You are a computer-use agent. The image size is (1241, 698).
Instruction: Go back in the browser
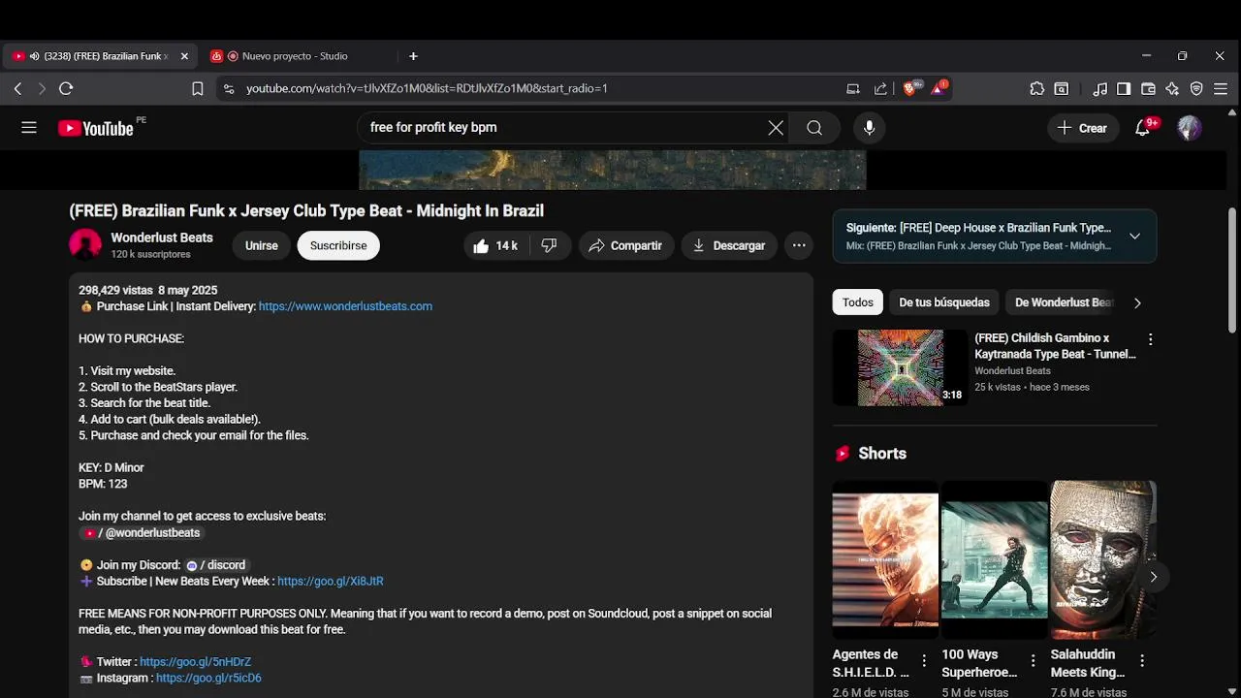click(17, 88)
